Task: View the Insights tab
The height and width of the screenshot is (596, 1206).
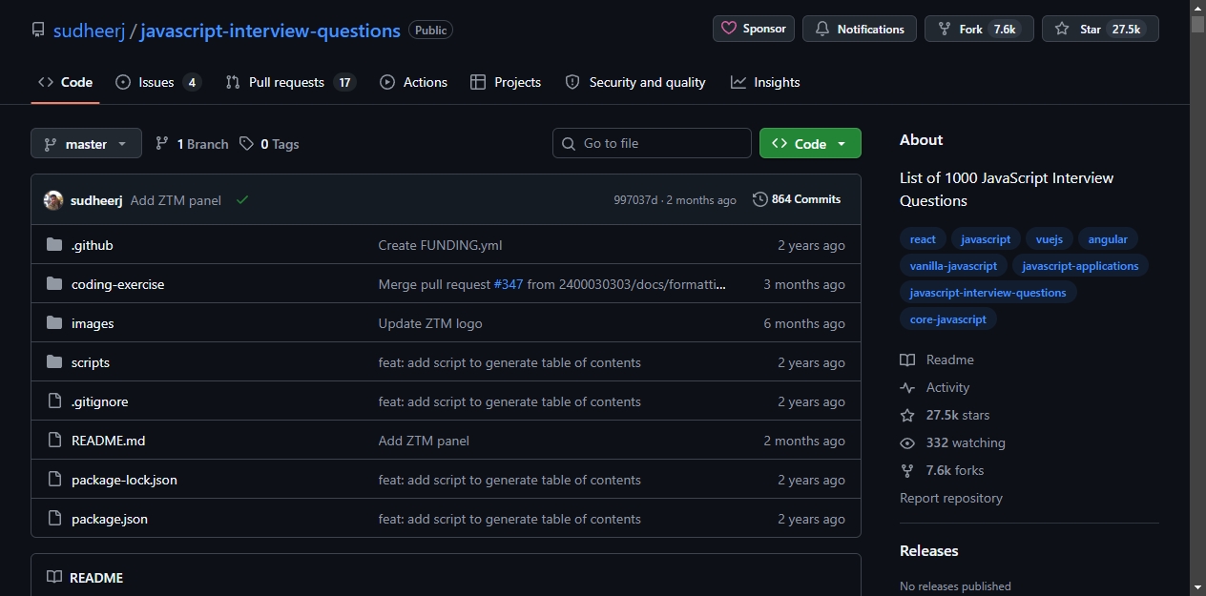Action: [x=765, y=82]
